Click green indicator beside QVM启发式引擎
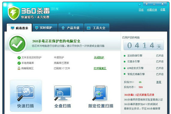This screenshot has height=114, width=171. [124, 68]
